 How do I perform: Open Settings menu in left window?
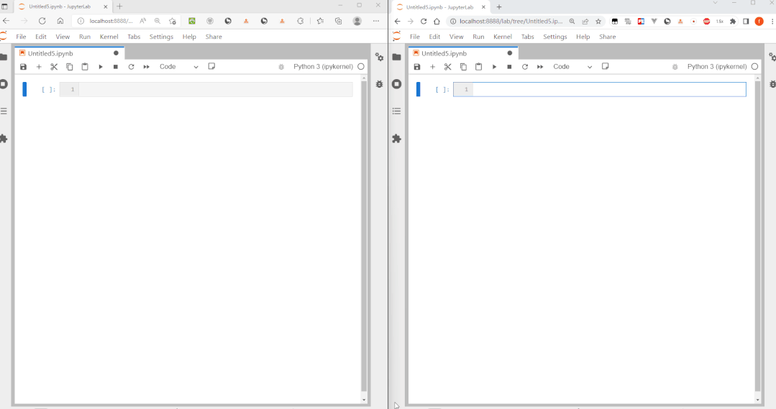[161, 37]
